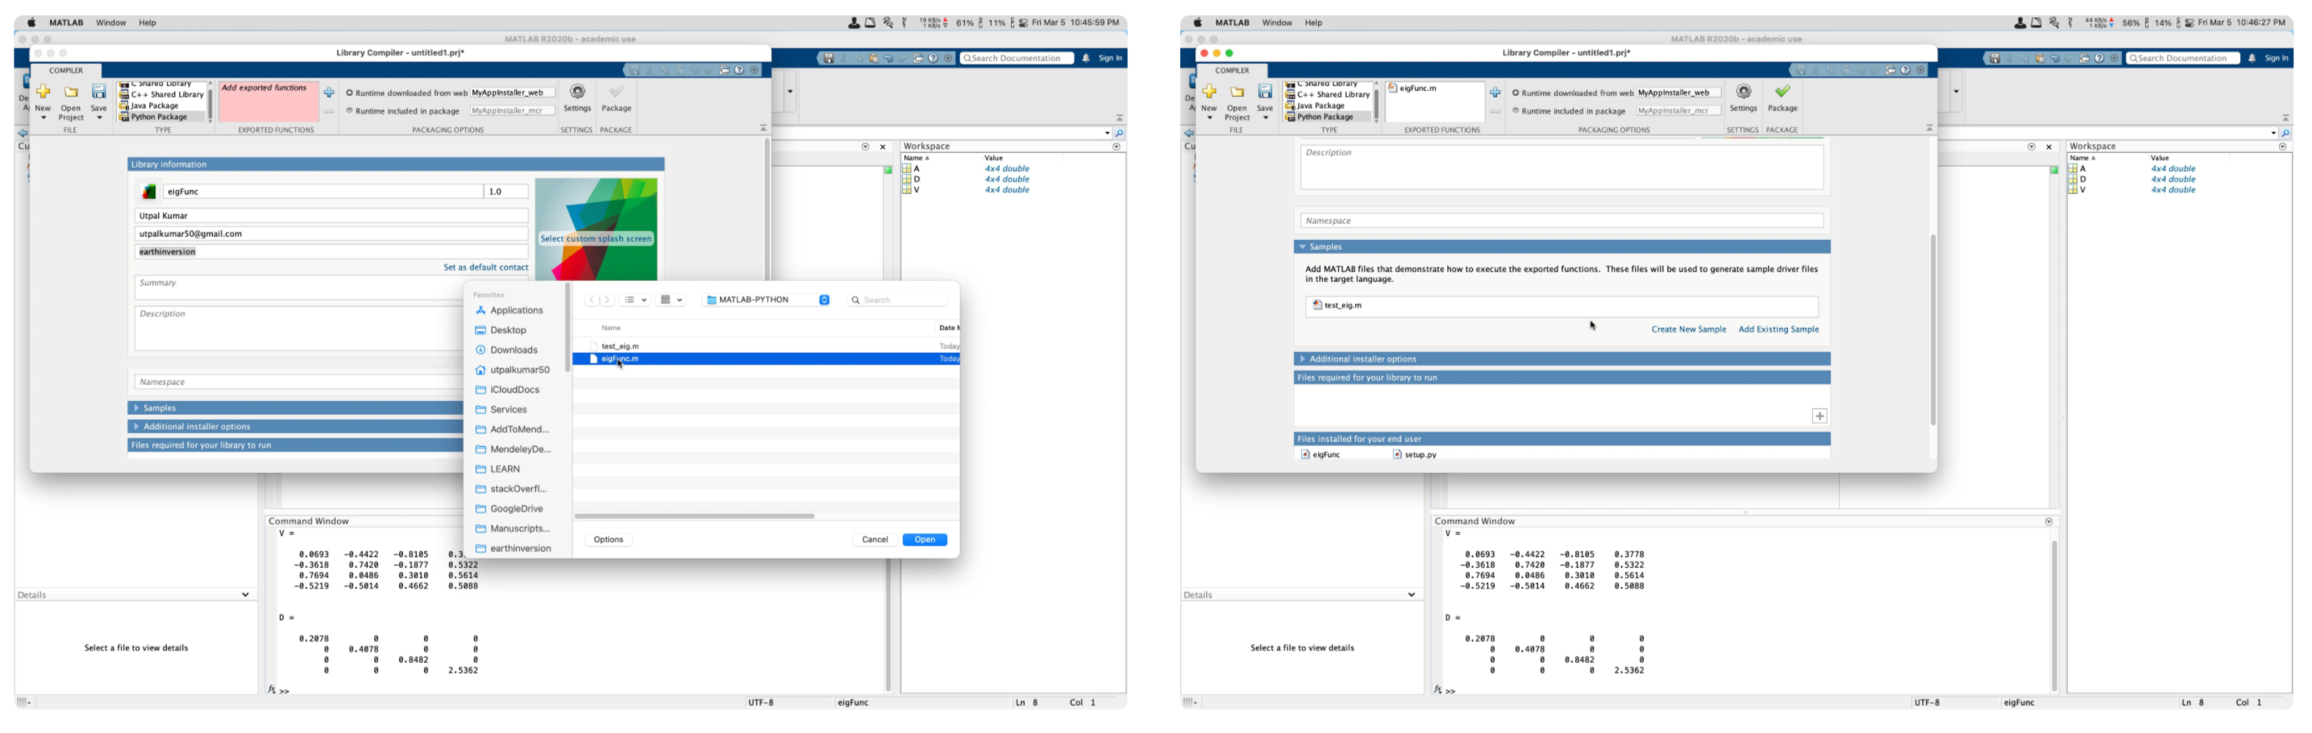Select COMPILER tab in right screenshot

pyautogui.click(x=1233, y=71)
